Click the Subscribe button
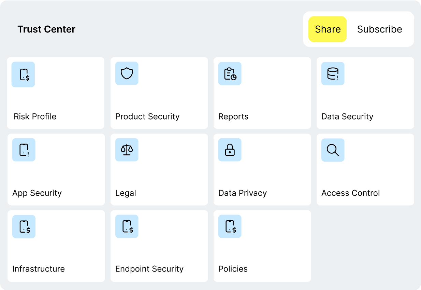 tap(379, 29)
